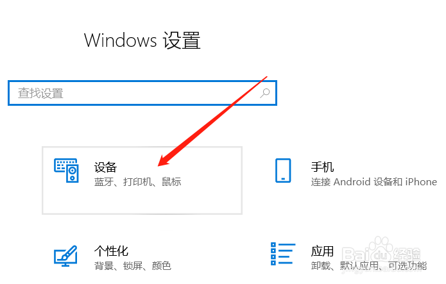Click empty area inside highlighted 设备 tile

tap(142, 201)
